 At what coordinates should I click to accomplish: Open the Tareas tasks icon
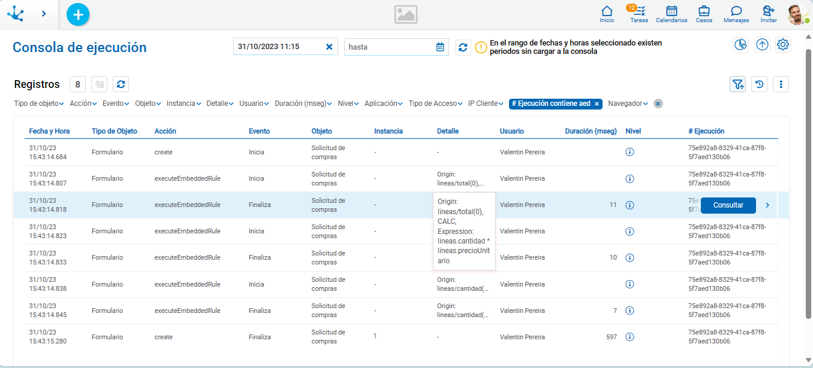tap(639, 14)
